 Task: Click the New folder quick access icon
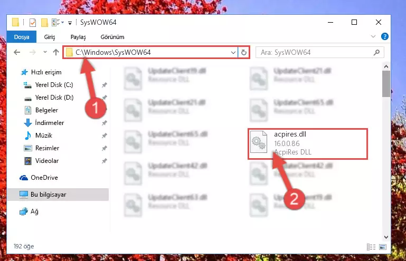click(x=44, y=23)
